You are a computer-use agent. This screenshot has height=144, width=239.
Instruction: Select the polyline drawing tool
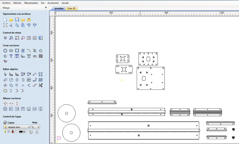click(35, 51)
